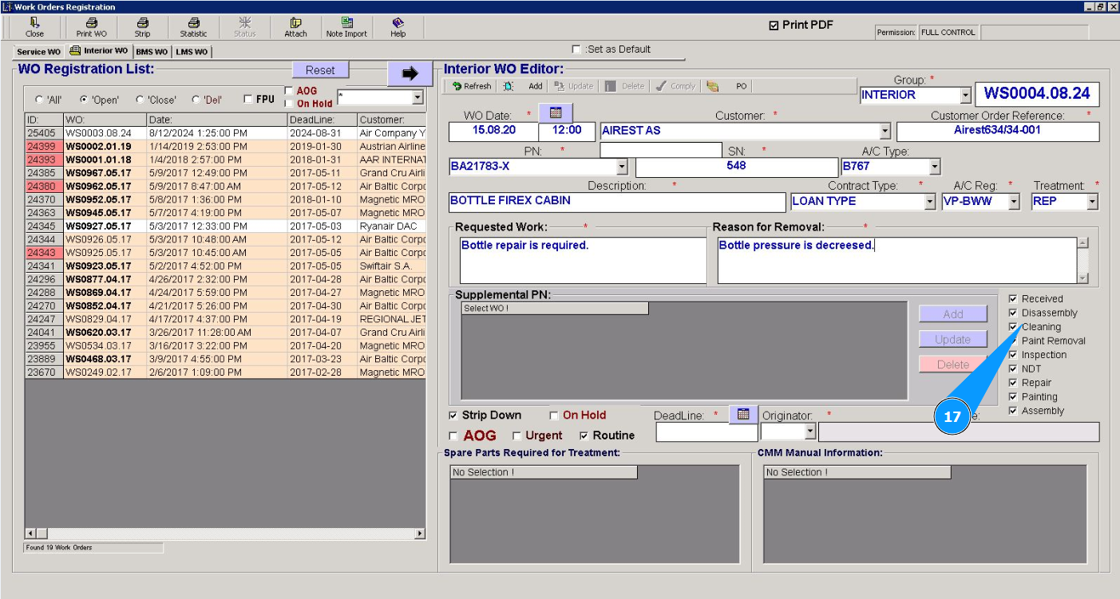Toggle the Print PDF checkbox
This screenshot has height=599, width=1120.
[x=774, y=26]
